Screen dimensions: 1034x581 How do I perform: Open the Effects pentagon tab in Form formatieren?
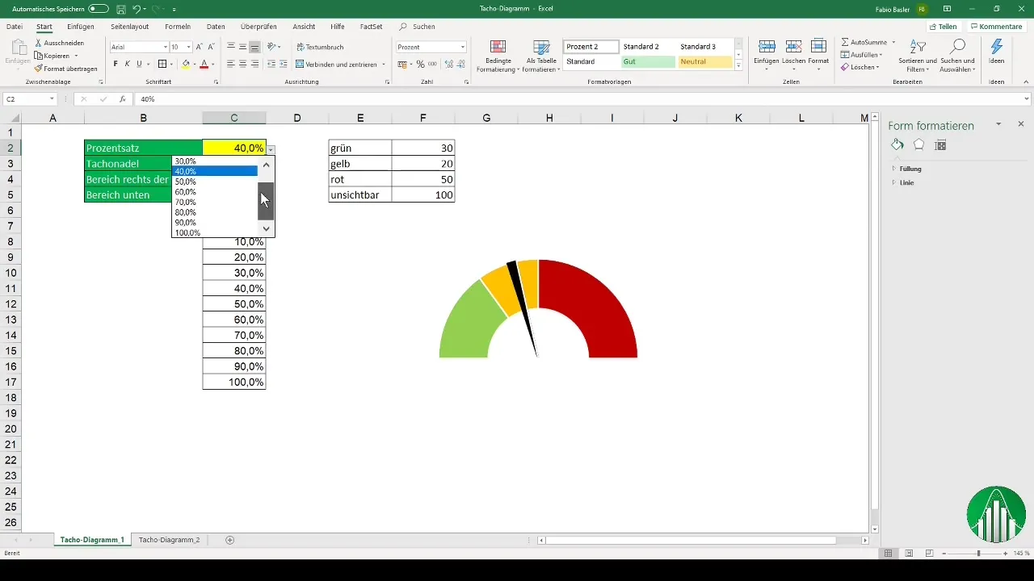[x=918, y=144]
